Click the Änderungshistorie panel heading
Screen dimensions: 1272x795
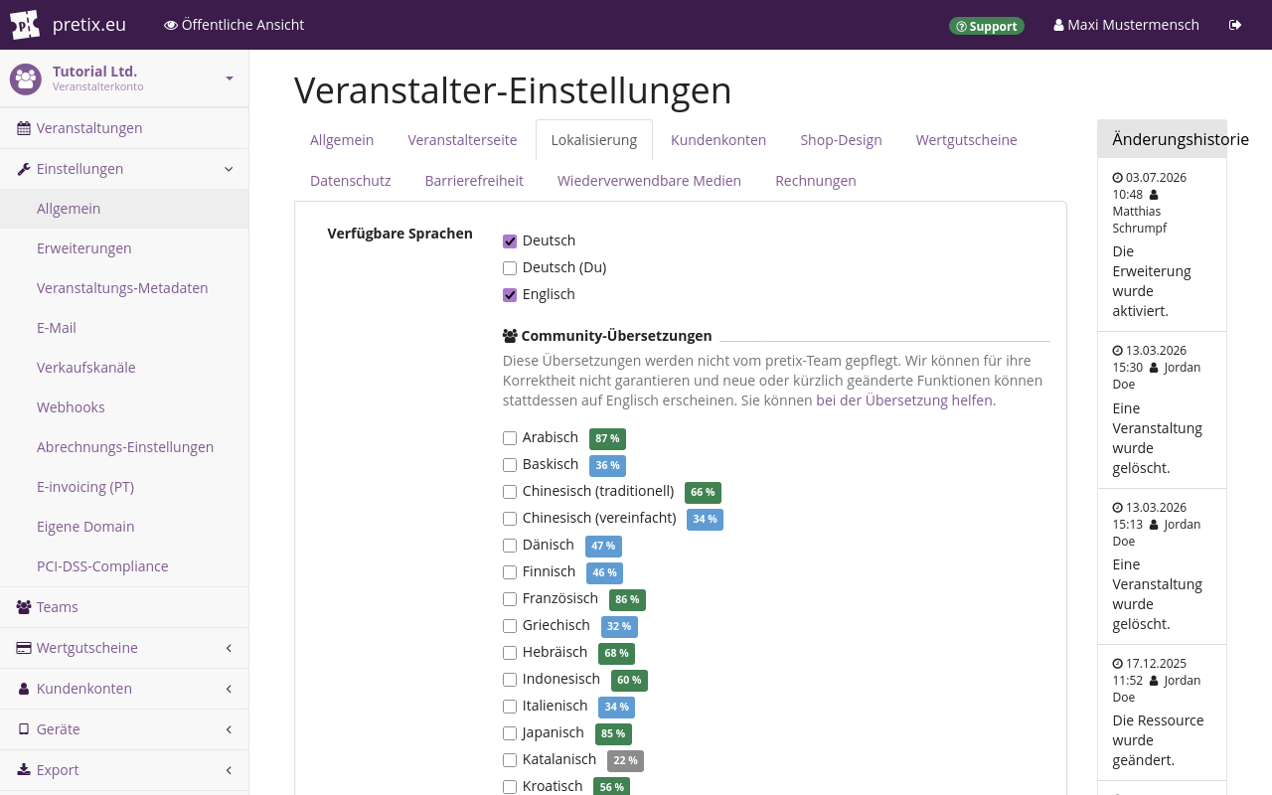[x=1180, y=139]
